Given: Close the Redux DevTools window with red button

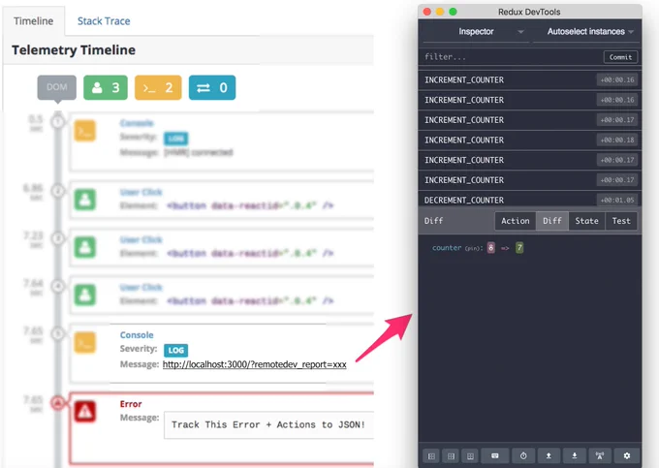Looking at the screenshot, I should (427, 12).
